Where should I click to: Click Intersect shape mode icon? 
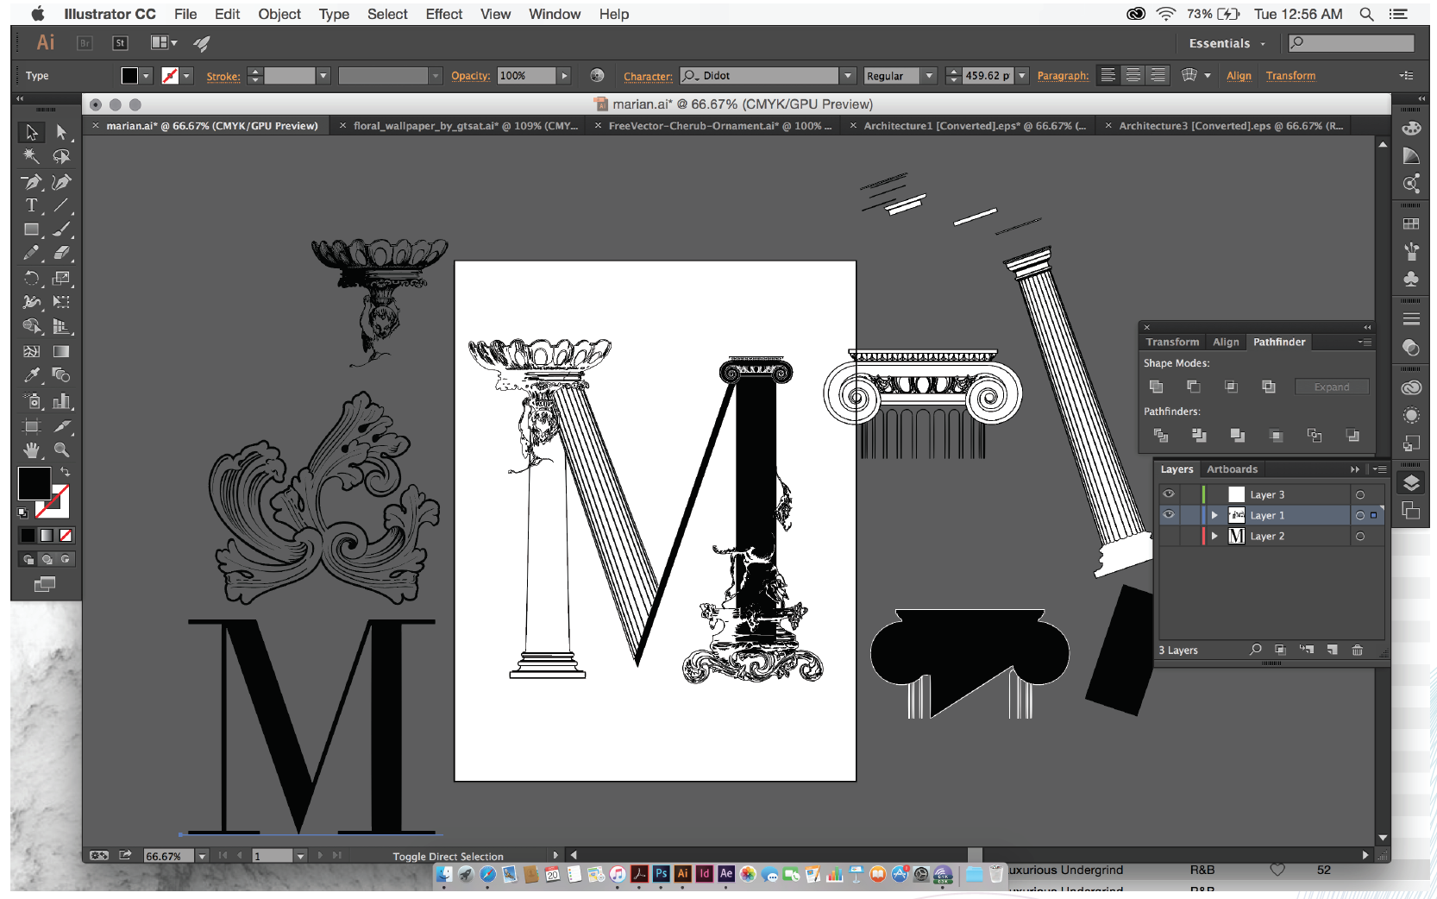1231,387
